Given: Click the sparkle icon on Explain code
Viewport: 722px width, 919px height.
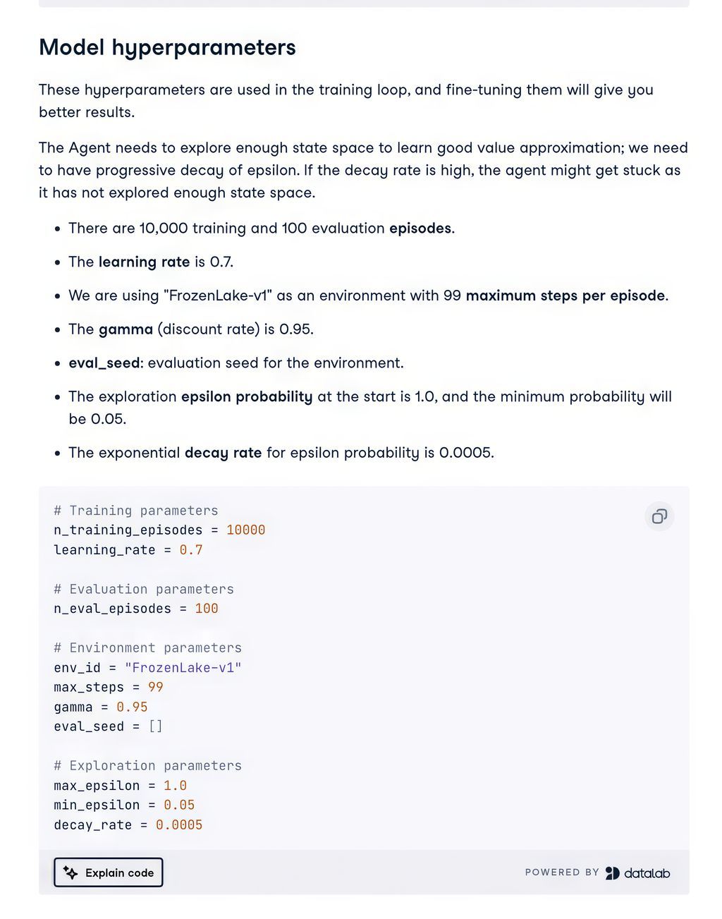Looking at the screenshot, I should click(71, 872).
